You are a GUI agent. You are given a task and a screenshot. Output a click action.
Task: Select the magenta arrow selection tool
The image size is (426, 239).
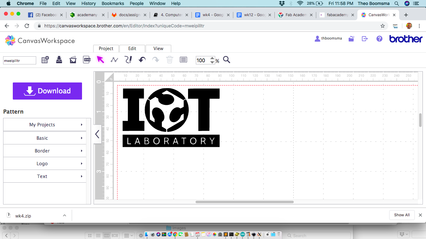[x=100, y=59]
